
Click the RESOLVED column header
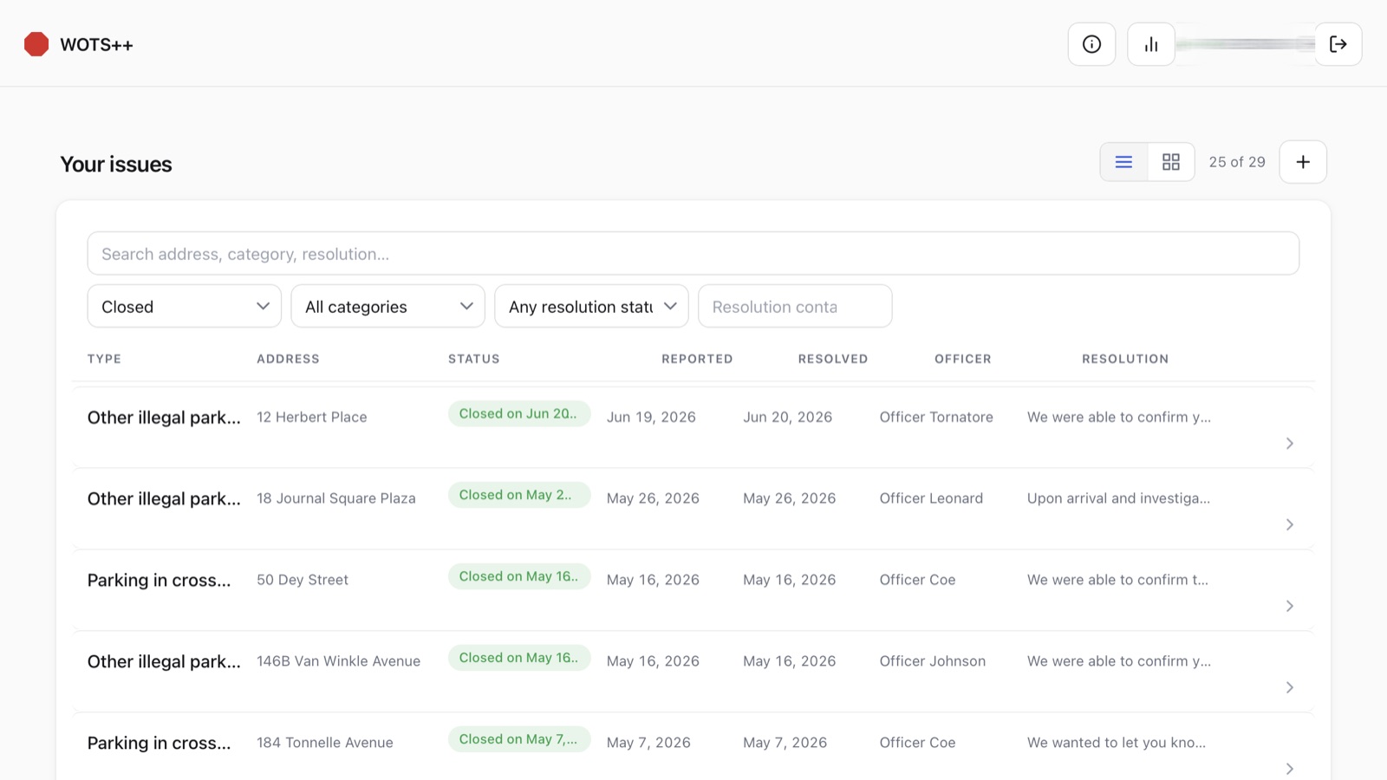(x=833, y=359)
